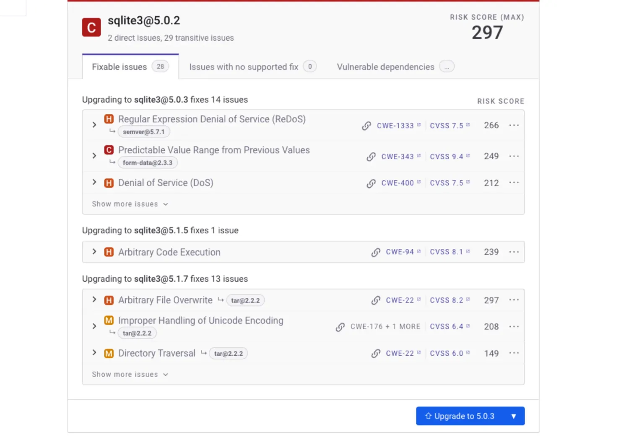Screen dimensions: 629x440
Task: Click tar@2.2.2 chip beside Directory Traversal
Action: point(229,354)
